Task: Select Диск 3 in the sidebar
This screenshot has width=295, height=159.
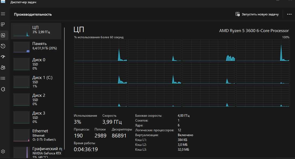Action: pyautogui.click(x=36, y=117)
